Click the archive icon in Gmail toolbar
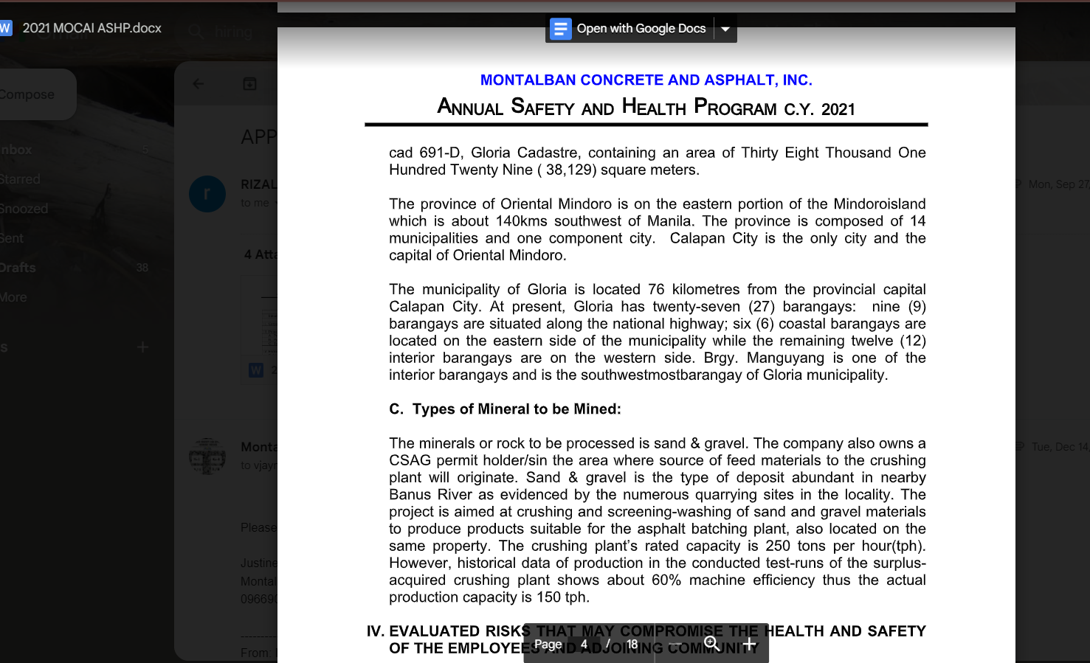Image resolution: width=1090 pixels, height=663 pixels. click(x=250, y=84)
